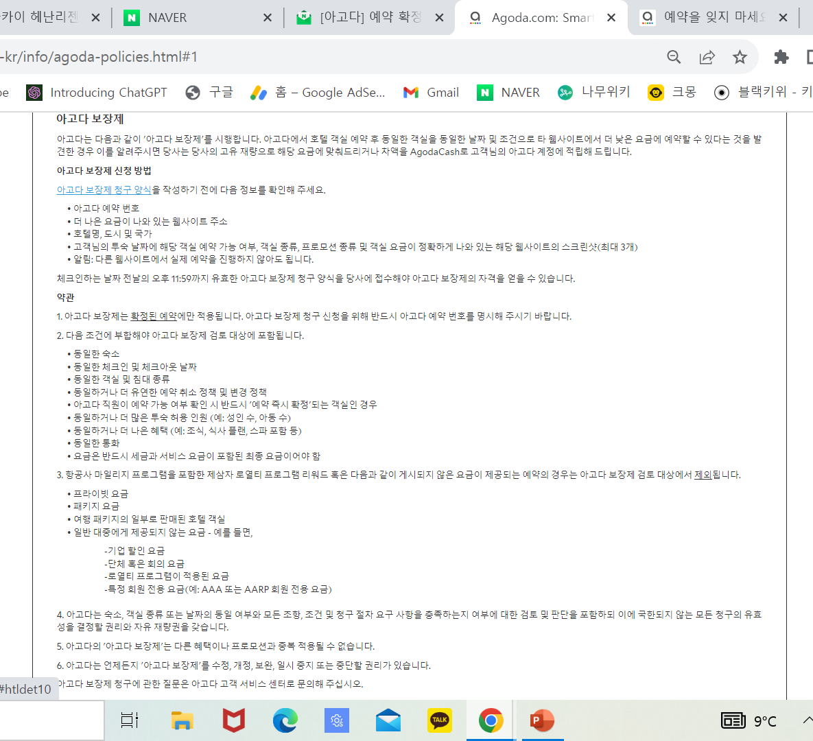Open the Mail app from the taskbar
Screen dimensions: 813x741
click(x=388, y=720)
